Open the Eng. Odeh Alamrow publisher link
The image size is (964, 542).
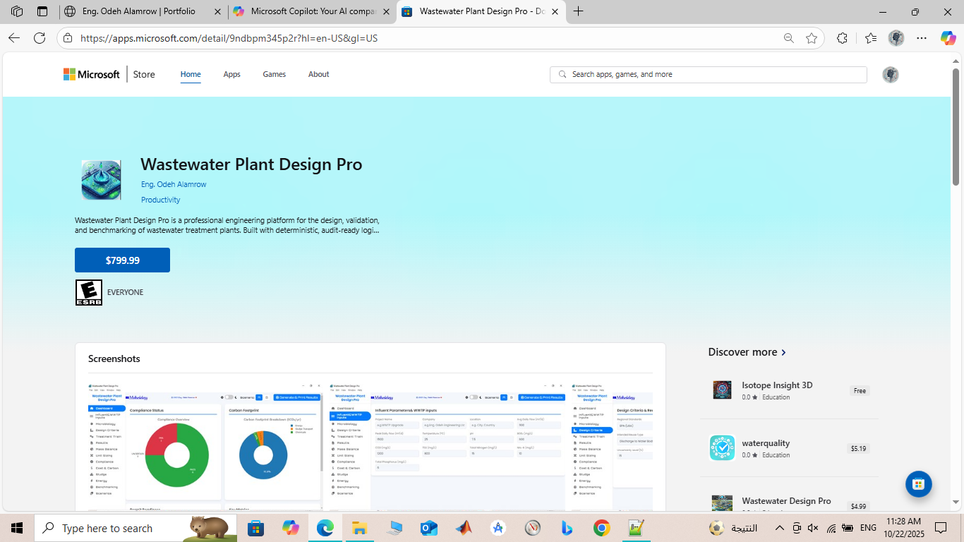click(174, 184)
